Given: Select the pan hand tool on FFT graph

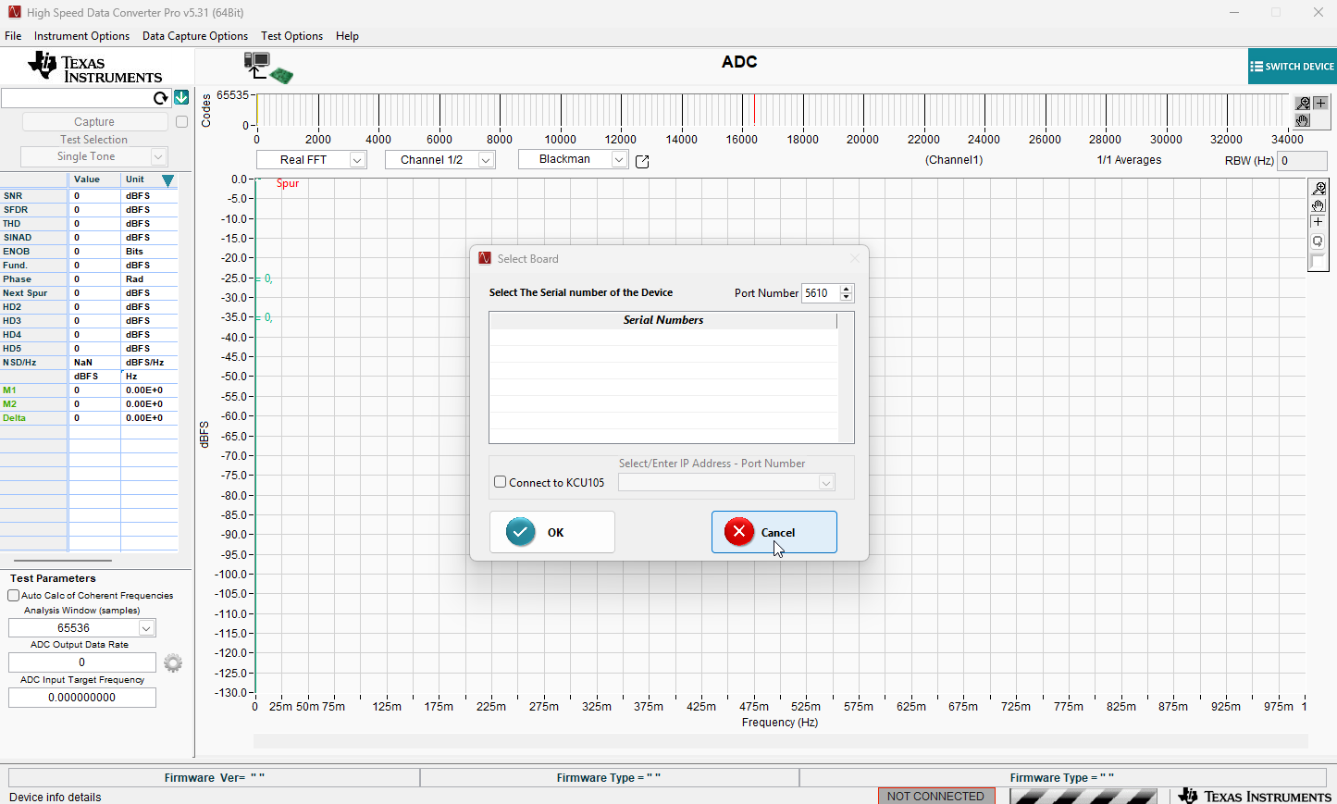Looking at the screenshot, I should coord(1318,205).
